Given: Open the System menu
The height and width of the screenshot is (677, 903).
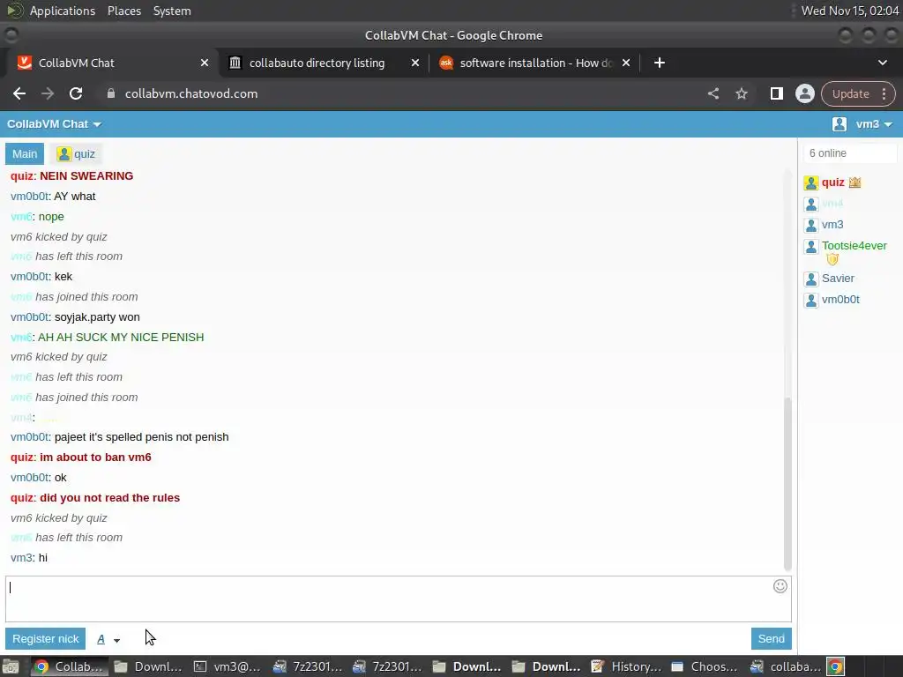Looking at the screenshot, I should click(172, 11).
